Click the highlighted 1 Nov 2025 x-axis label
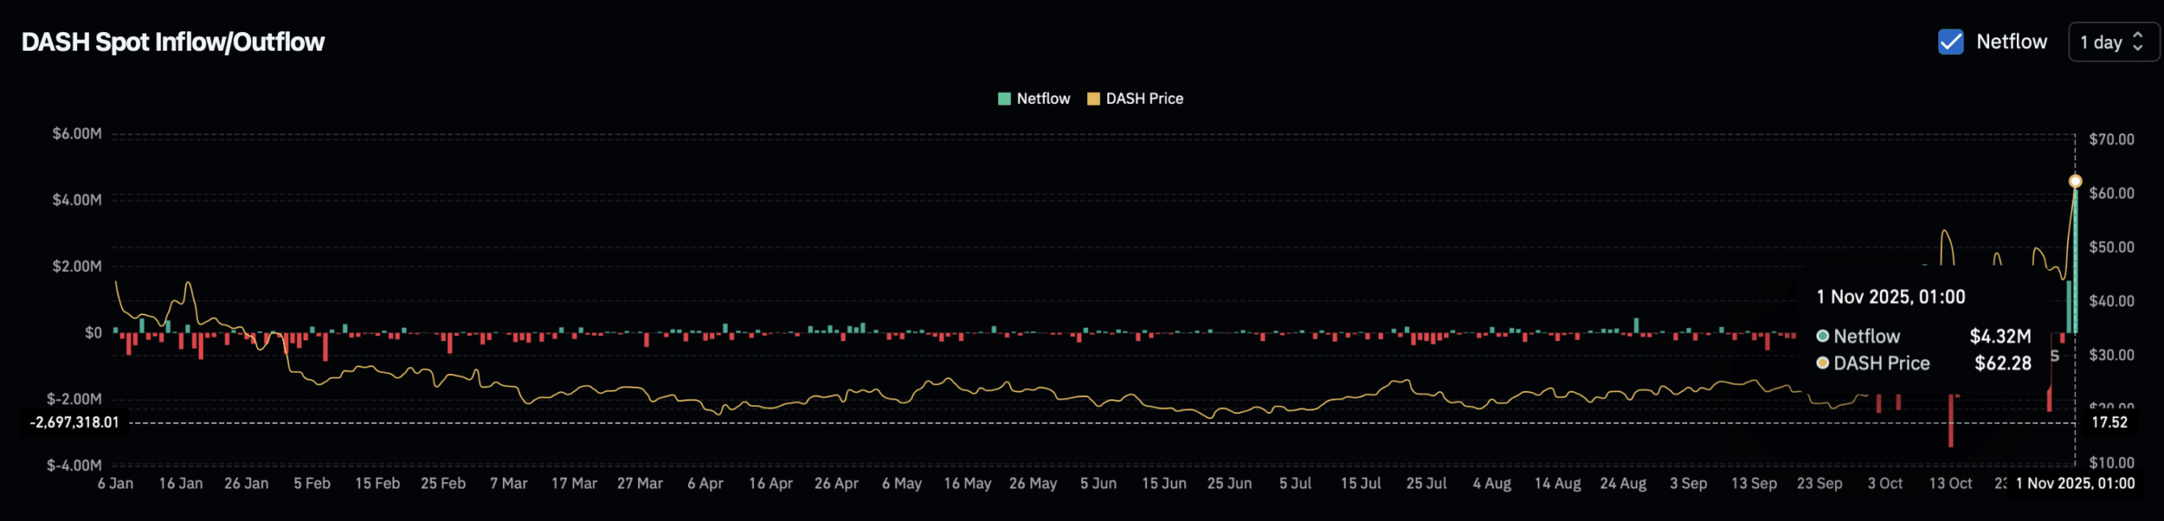The image size is (2164, 521). point(2075,483)
